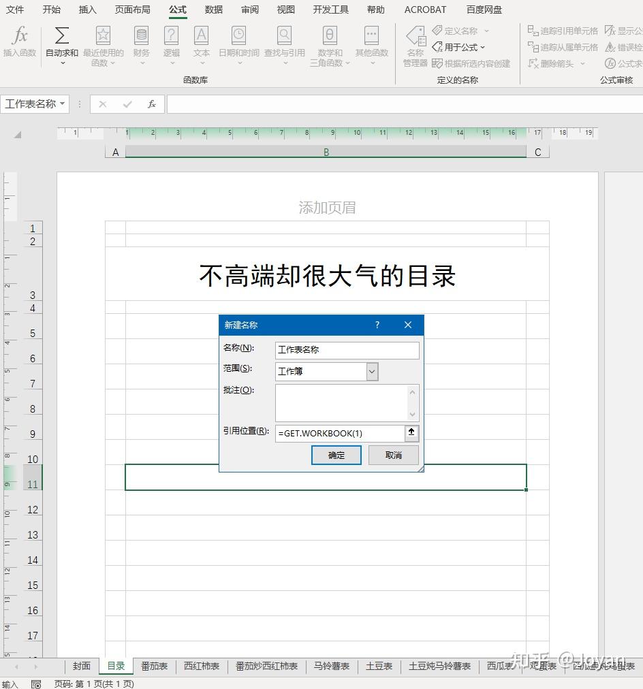Click the Show Formulas icon
The height and width of the screenshot is (689, 643).
click(x=610, y=31)
